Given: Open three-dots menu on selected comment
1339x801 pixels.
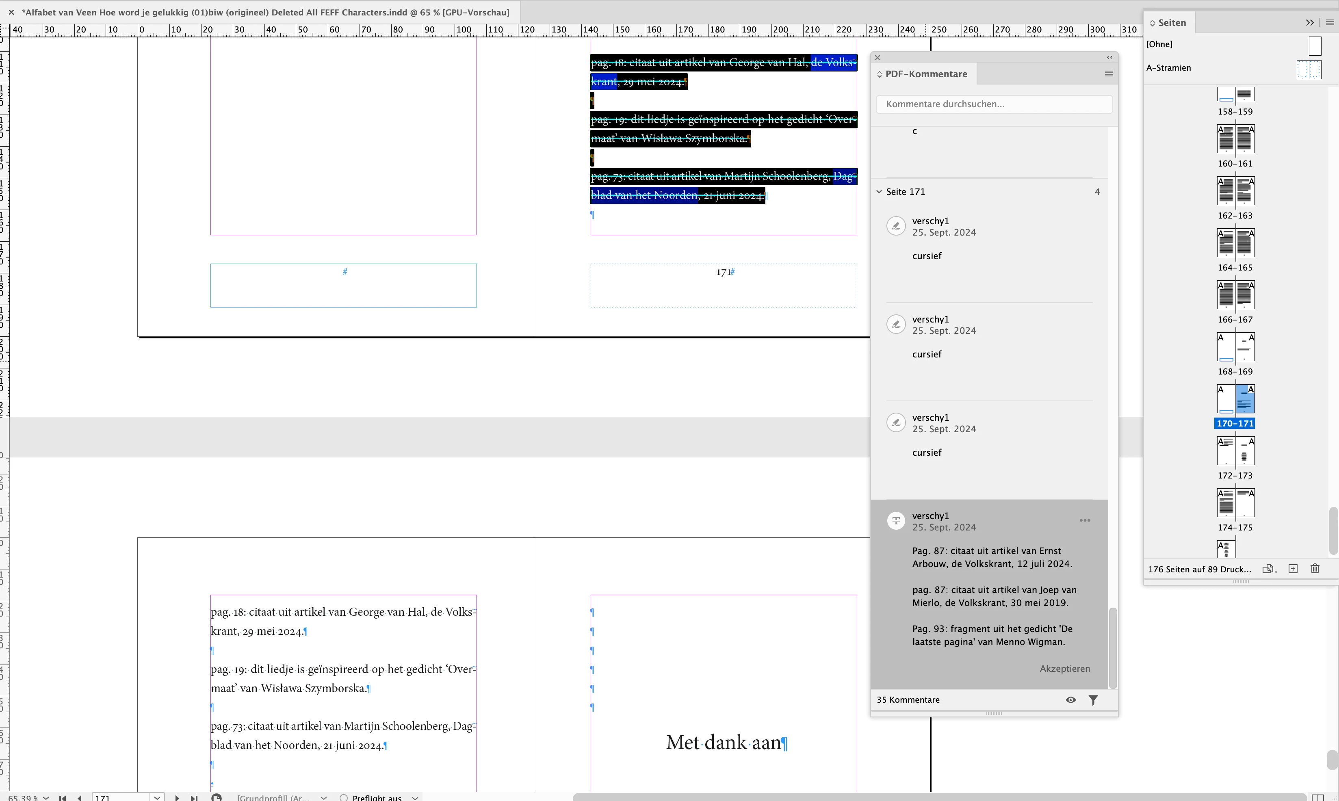Looking at the screenshot, I should tap(1085, 520).
